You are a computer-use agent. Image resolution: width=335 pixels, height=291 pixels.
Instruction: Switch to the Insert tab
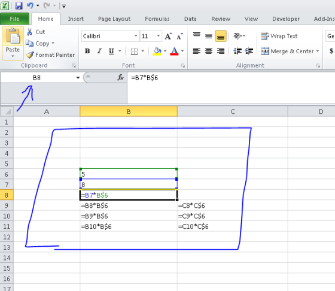(75, 19)
